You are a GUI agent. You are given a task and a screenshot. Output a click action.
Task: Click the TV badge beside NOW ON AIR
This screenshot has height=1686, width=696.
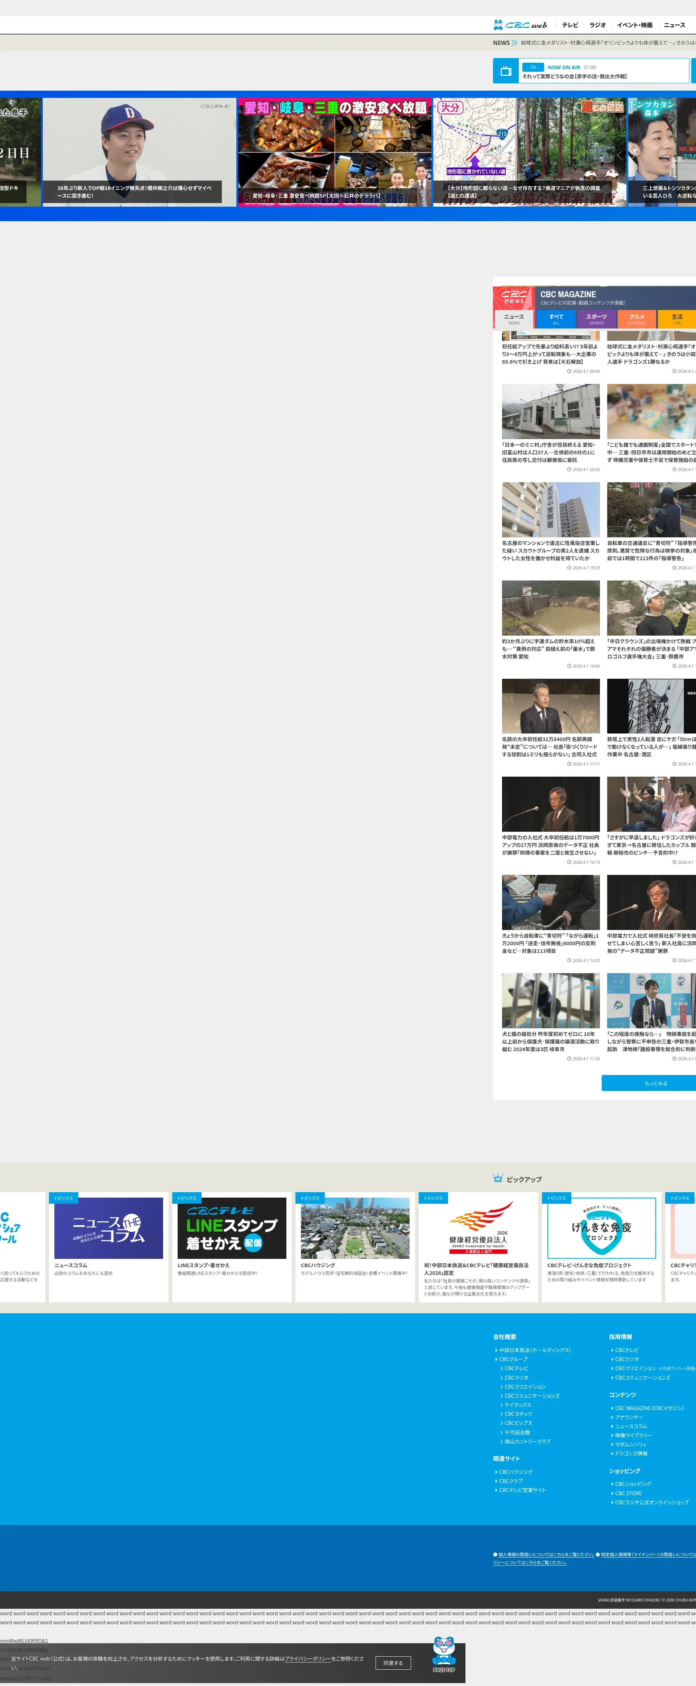click(533, 67)
